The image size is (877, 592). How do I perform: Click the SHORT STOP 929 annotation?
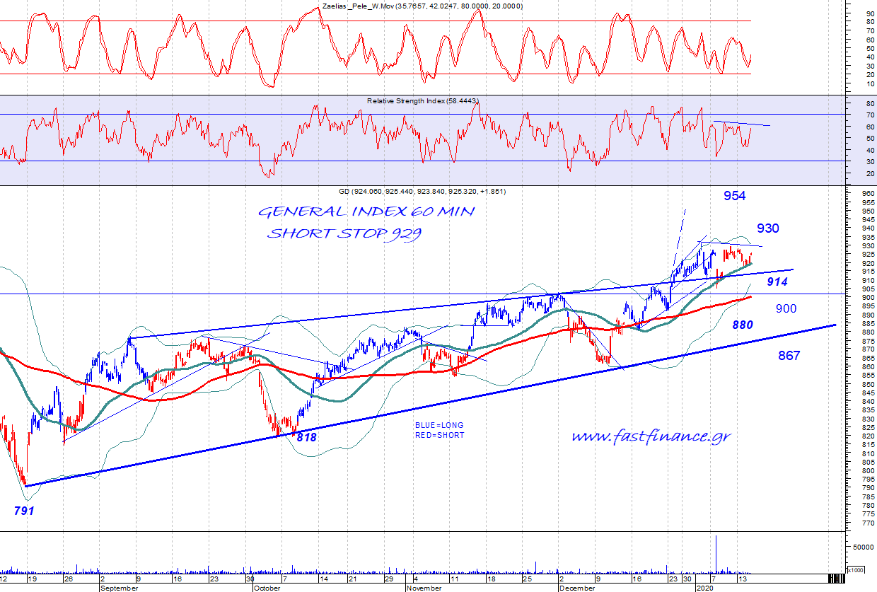[344, 233]
